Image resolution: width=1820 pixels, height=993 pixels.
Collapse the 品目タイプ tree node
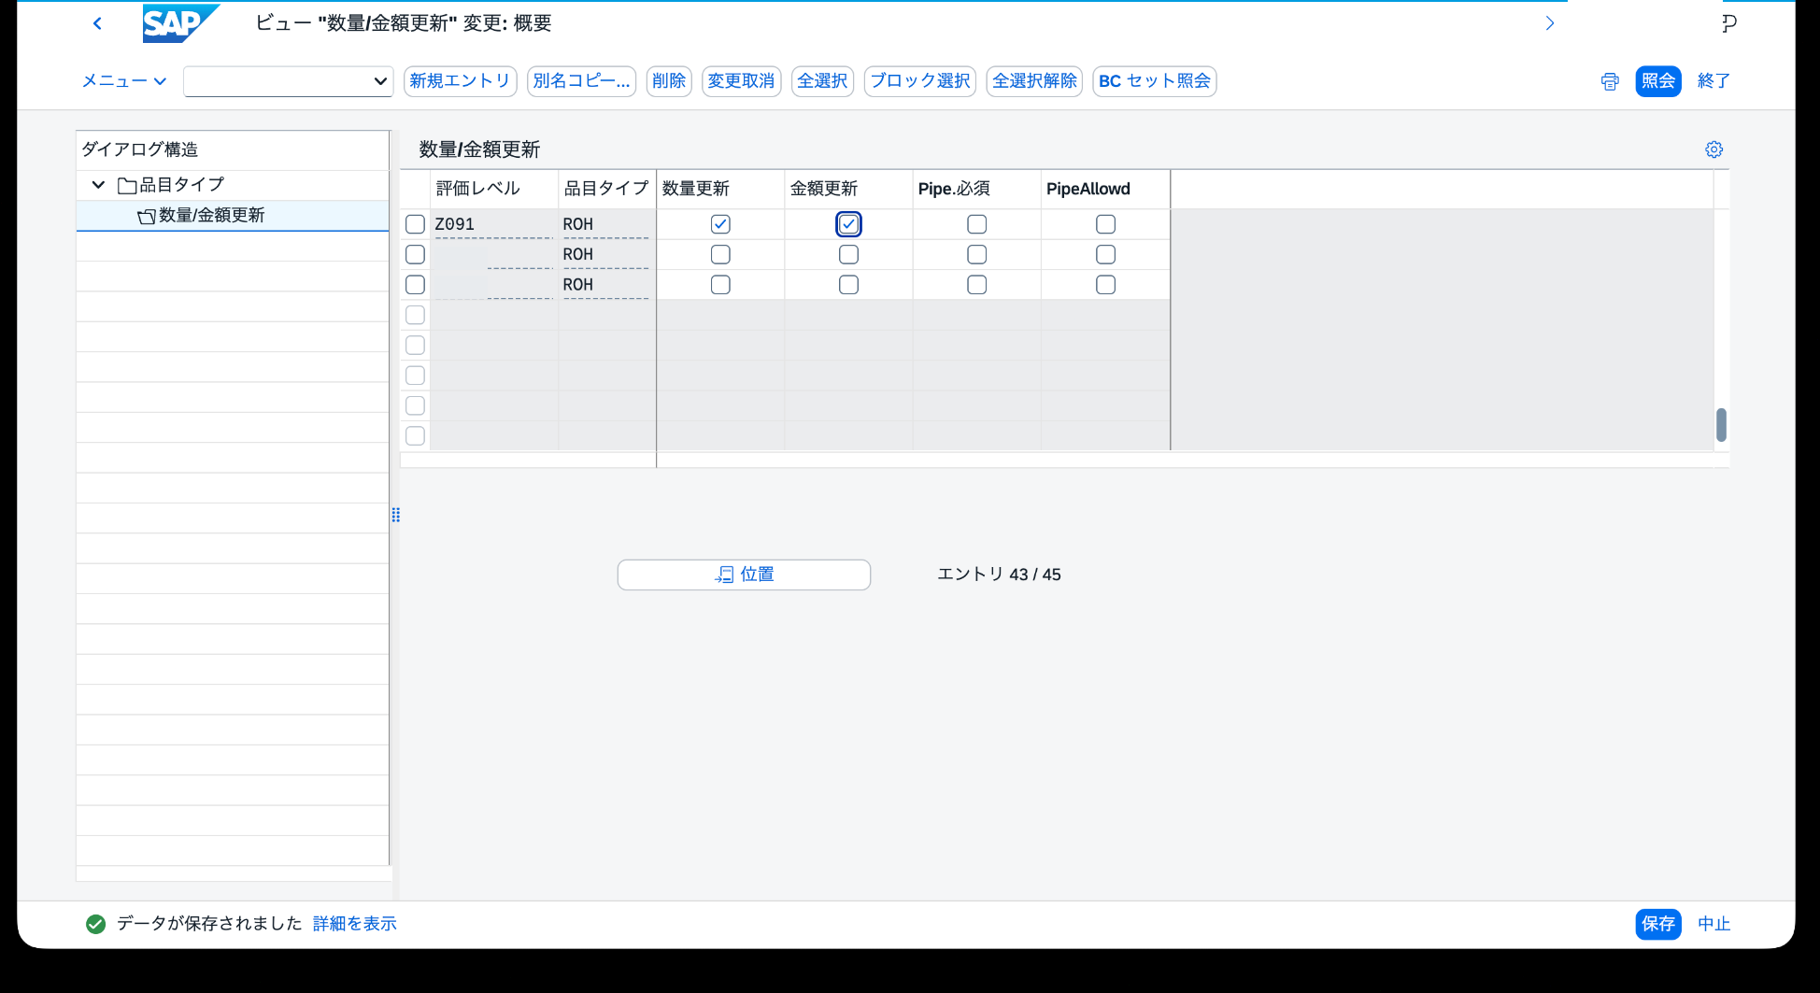pos(98,185)
